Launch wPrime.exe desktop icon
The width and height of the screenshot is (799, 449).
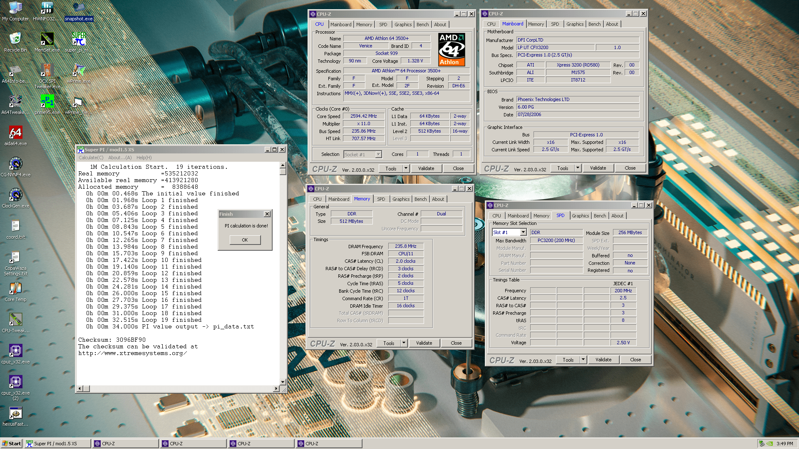click(x=79, y=73)
